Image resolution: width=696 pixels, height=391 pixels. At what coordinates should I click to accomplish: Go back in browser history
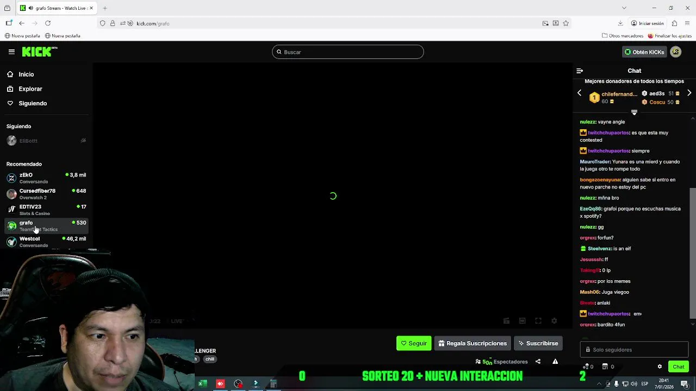pyautogui.click(x=22, y=23)
